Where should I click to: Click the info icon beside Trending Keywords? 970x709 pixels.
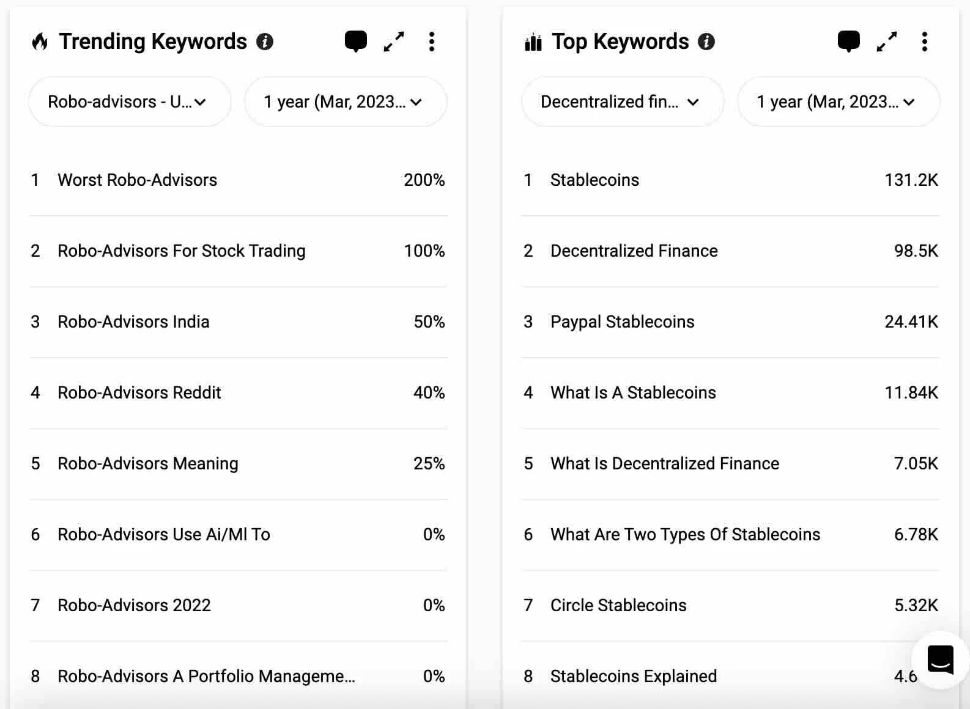[x=265, y=42]
